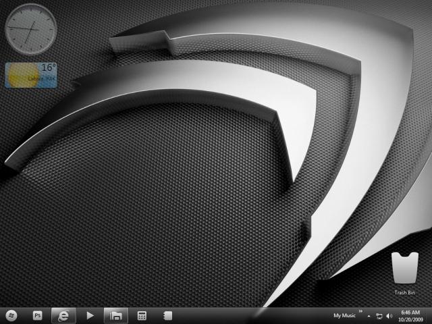432x324 pixels.
Task: Click the My Music toolbar label
Action: click(x=344, y=315)
